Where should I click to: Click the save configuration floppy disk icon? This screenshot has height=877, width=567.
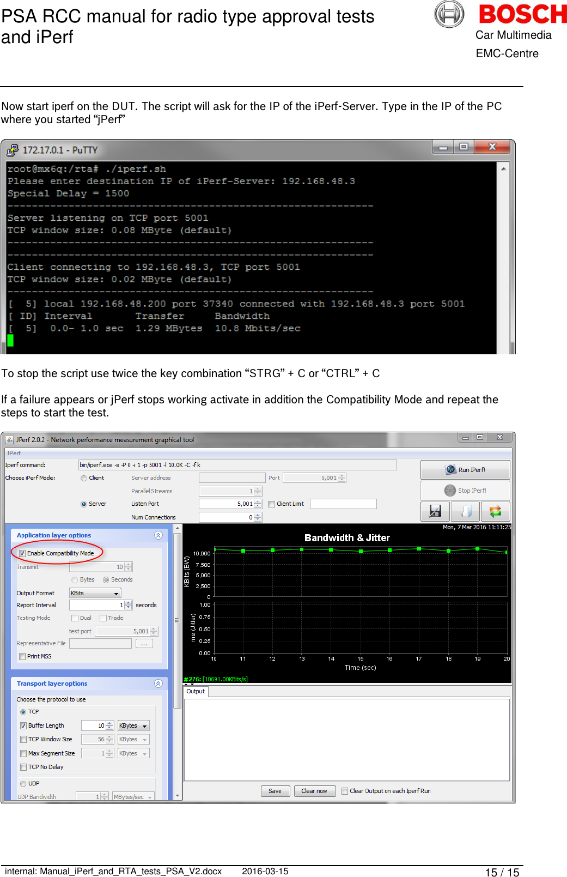pos(435,511)
